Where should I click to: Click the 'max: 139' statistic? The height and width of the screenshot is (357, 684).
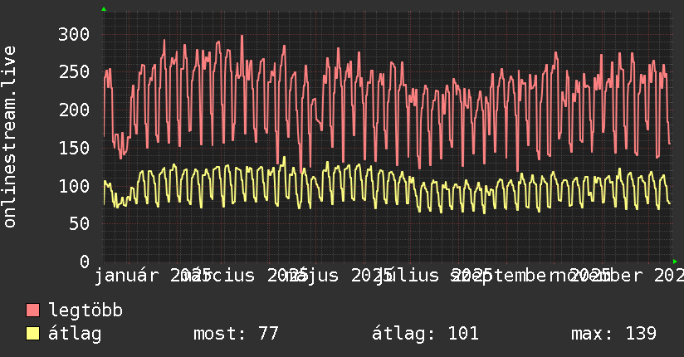point(613,334)
